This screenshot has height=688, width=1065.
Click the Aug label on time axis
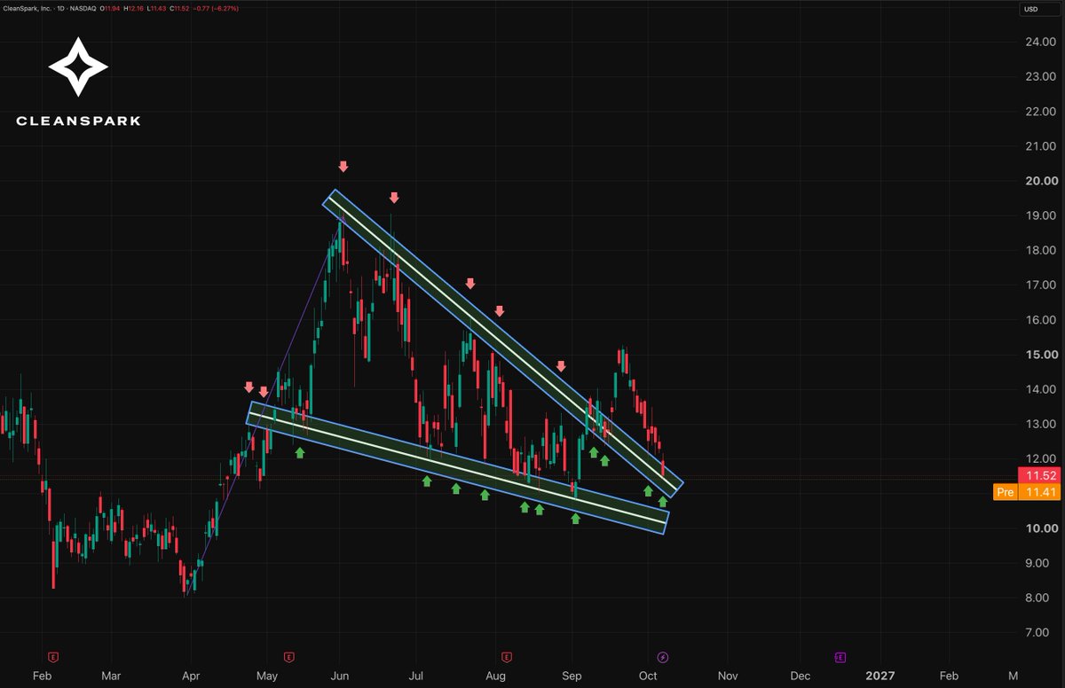coord(495,676)
